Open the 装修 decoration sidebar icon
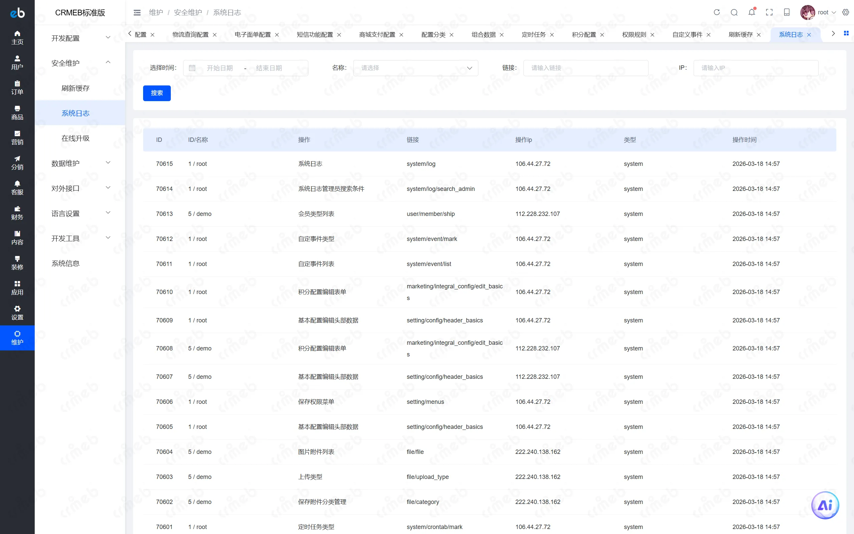The height and width of the screenshot is (534, 854). pyautogui.click(x=17, y=263)
